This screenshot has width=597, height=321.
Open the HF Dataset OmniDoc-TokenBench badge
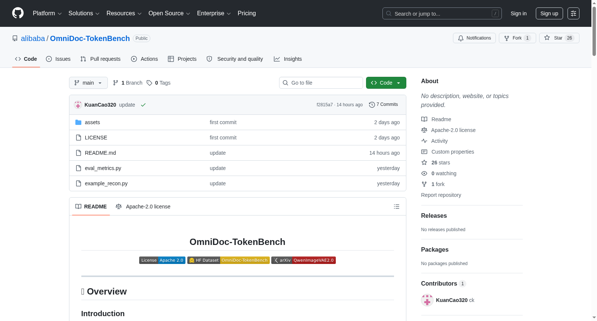[x=228, y=260]
